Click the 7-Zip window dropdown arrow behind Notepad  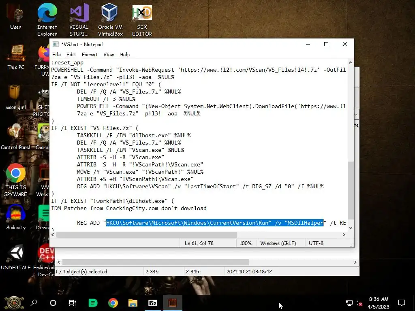click(x=356, y=115)
